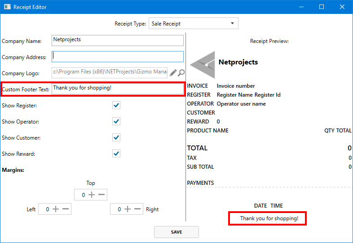
Task: Click the 'Thank you for shopping!' preview footer
Action: pyautogui.click(x=269, y=218)
